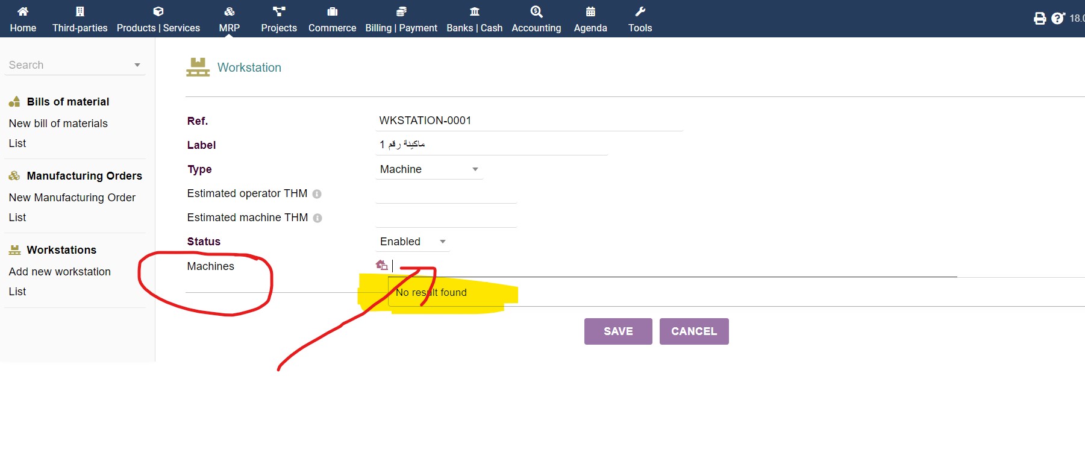Open List under Workstations
This screenshot has width=1085, height=467.
pyautogui.click(x=17, y=292)
